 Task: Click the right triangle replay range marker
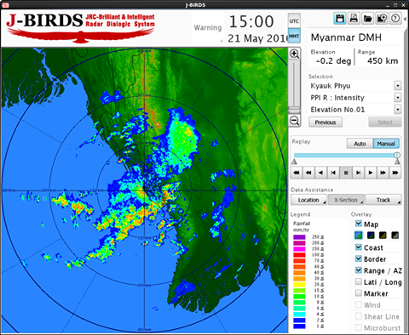(397, 162)
